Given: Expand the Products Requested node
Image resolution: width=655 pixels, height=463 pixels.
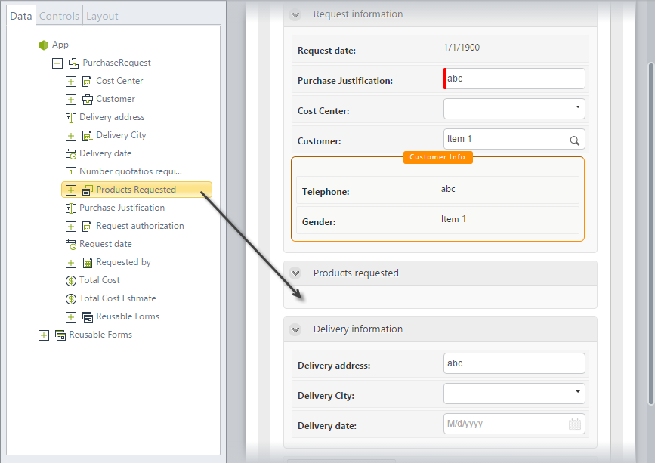Looking at the screenshot, I should click(x=71, y=190).
